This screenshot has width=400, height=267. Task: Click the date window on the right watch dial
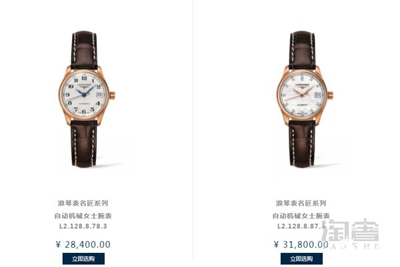point(317,95)
